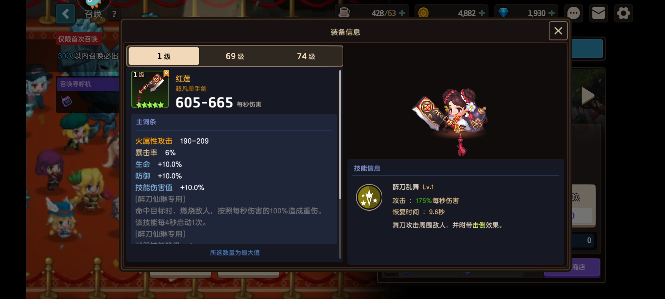The width and height of the screenshot is (665, 299).
Task: Open the mail envelope icon
Action: pyautogui.click(x=598, y=13)
